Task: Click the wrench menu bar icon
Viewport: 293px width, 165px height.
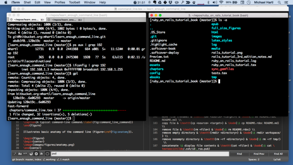Action: tap(182, 3)
